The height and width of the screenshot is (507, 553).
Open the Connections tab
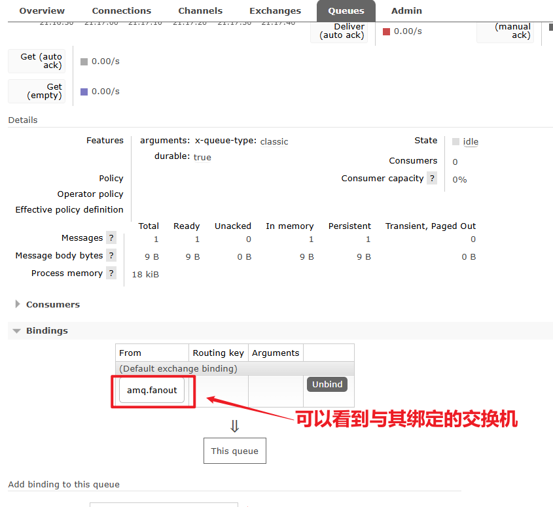pyautogui.click(x=121, y=10)
